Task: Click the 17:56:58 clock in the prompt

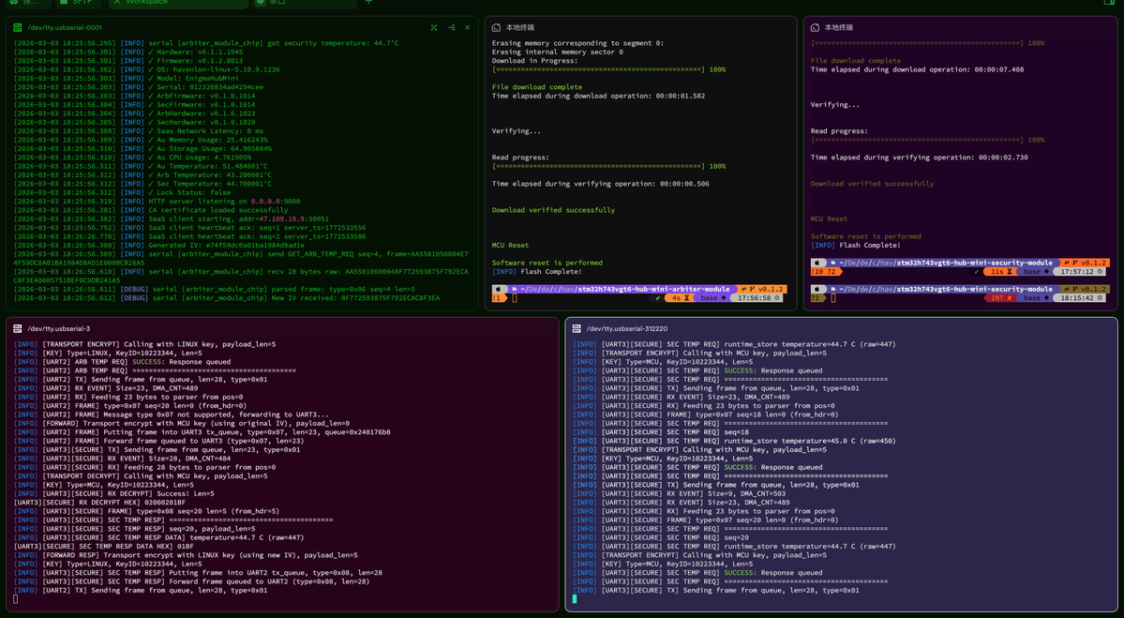Action: pos(755,297)
